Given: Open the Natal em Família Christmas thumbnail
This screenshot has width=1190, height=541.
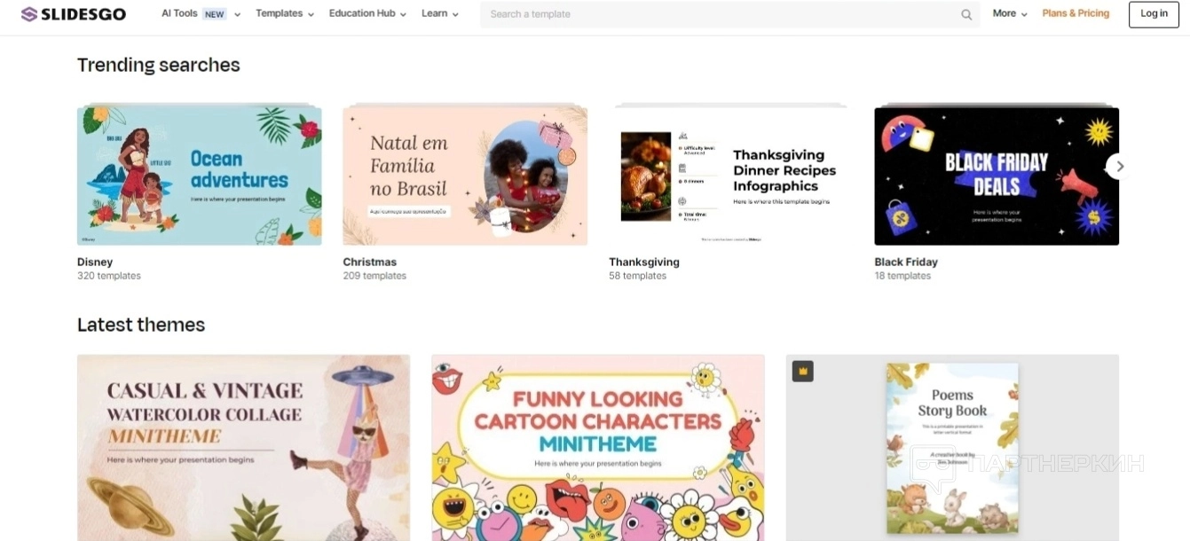Looking at the screenshot, I should click(465, 176).
